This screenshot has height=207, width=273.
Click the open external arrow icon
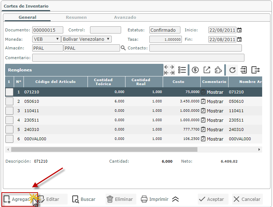[x=207, y=70]
